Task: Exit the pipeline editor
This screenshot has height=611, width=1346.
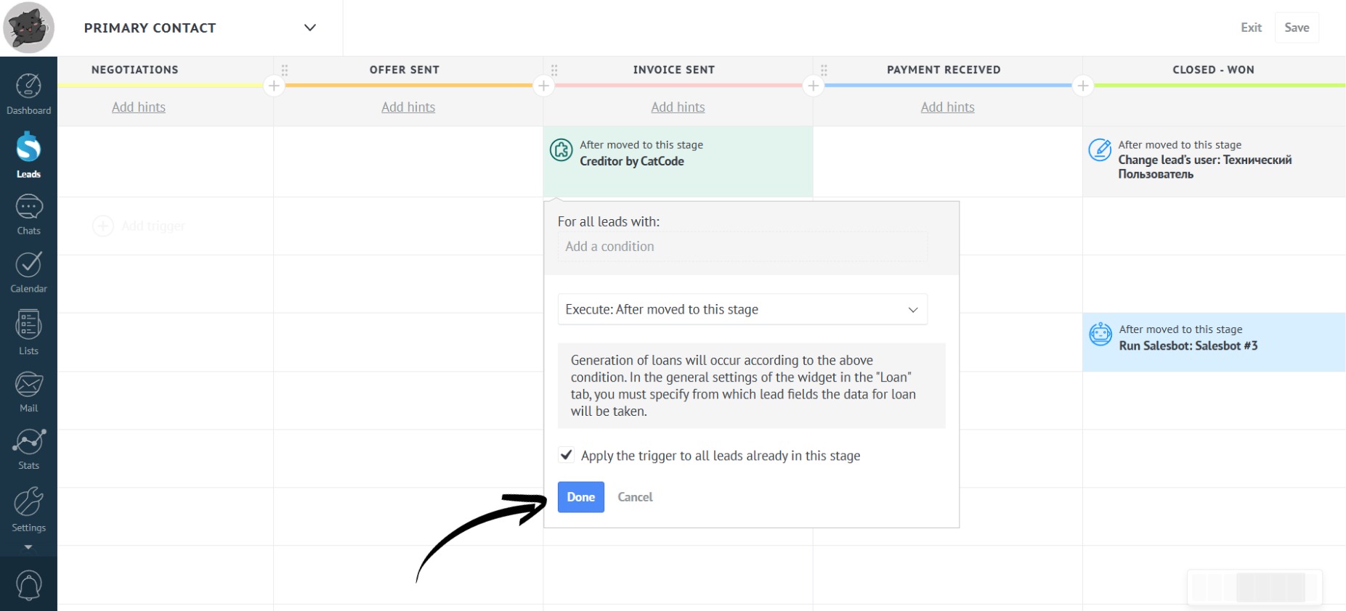Action: 1251,28
